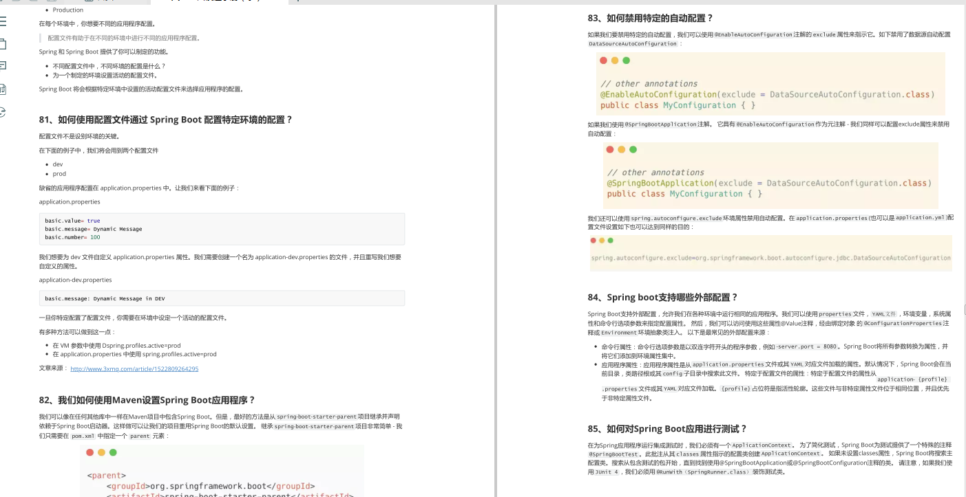Click the 'application-dev.properties' file label line
This screenshot has height=497, width=966.
coord(75,280)
